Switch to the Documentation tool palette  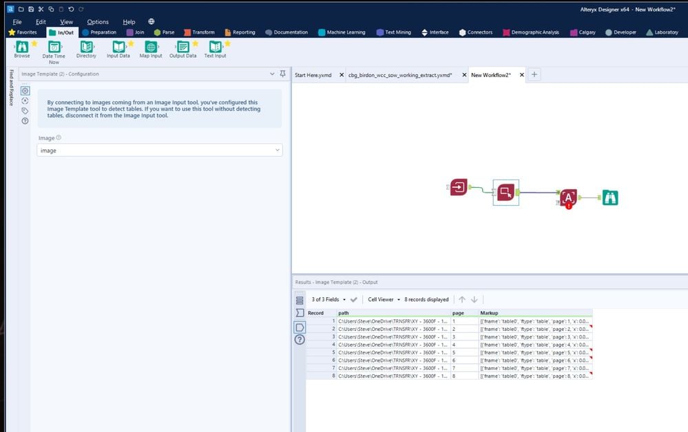click(x=286, y=32)
